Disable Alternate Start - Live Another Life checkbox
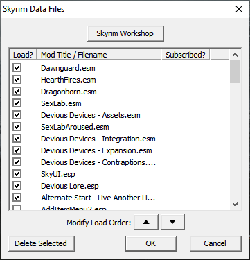Image resolution: width=250 pixels, height=260 pixels. [17, 198]
